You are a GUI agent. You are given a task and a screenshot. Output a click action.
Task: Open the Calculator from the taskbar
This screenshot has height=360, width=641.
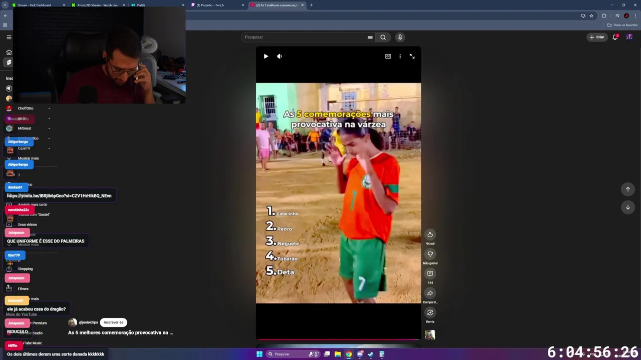(382, 354)
